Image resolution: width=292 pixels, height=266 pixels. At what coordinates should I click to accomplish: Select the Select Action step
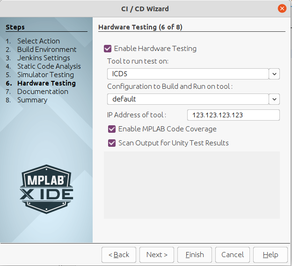38,41
